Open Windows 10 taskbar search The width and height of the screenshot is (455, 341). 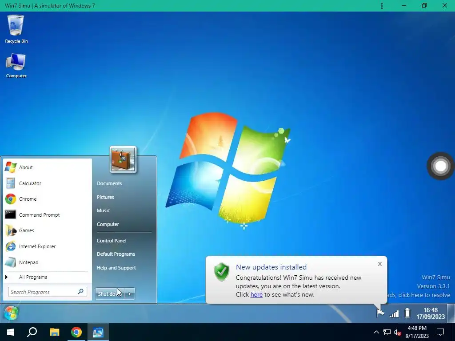[32, 332]
